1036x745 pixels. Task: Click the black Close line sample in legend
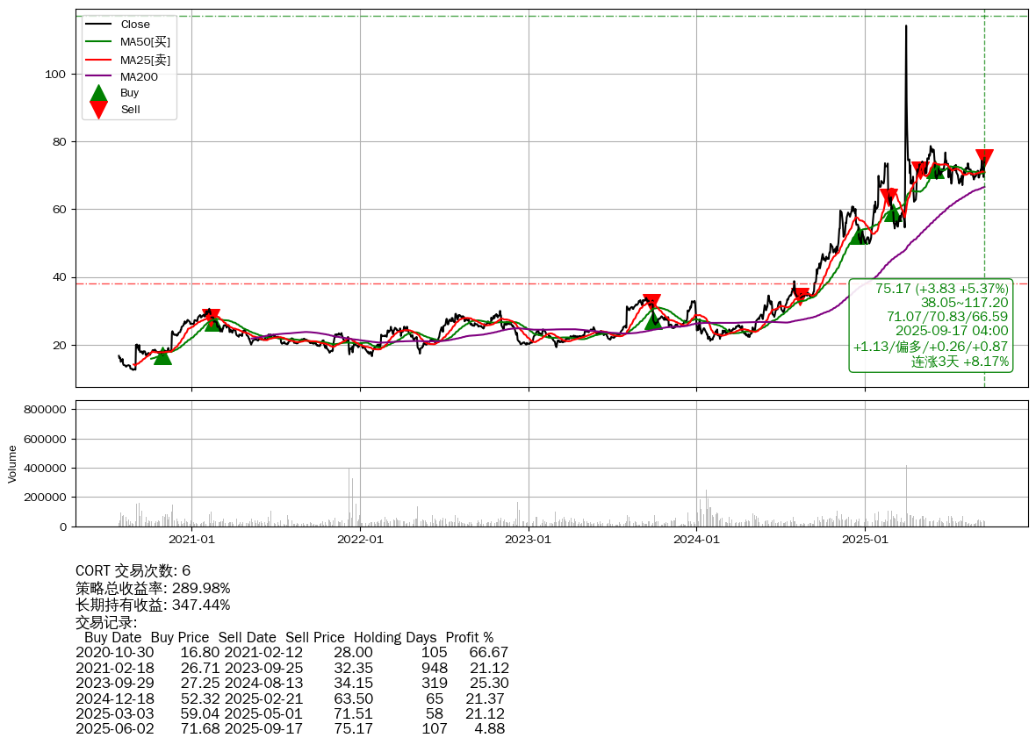point(99,25)
